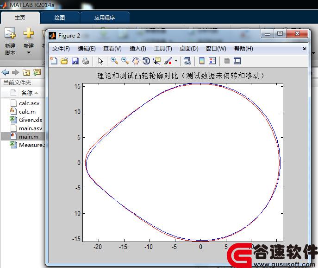Open the 窗口(W) menu in Figure 2

pyautogui.click(x=216, y=49)
